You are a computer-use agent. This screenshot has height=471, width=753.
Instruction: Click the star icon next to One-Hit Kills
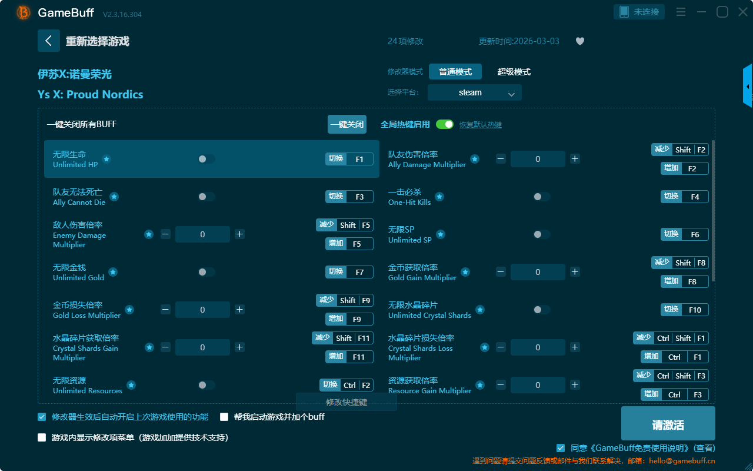point(439,197)
